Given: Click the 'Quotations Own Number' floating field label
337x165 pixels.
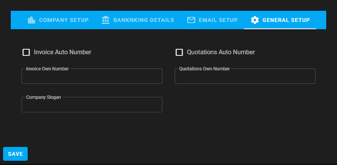Looking at the screenshot, I should pyautogui.click(x=204, y=69).
